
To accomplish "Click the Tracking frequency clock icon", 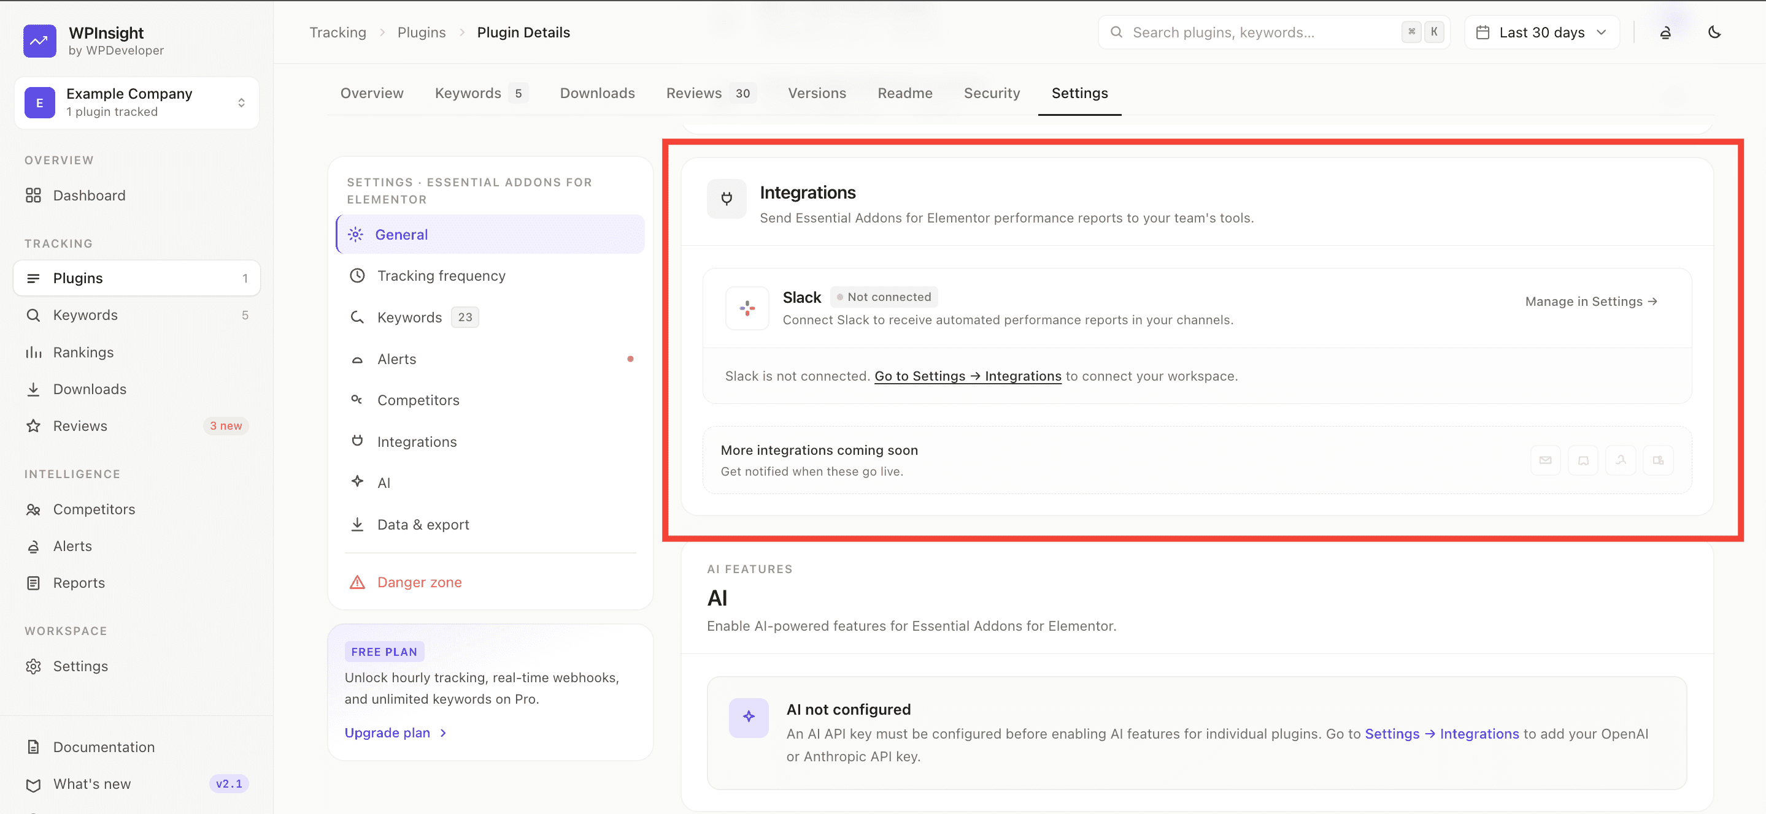I will point(357,275).
